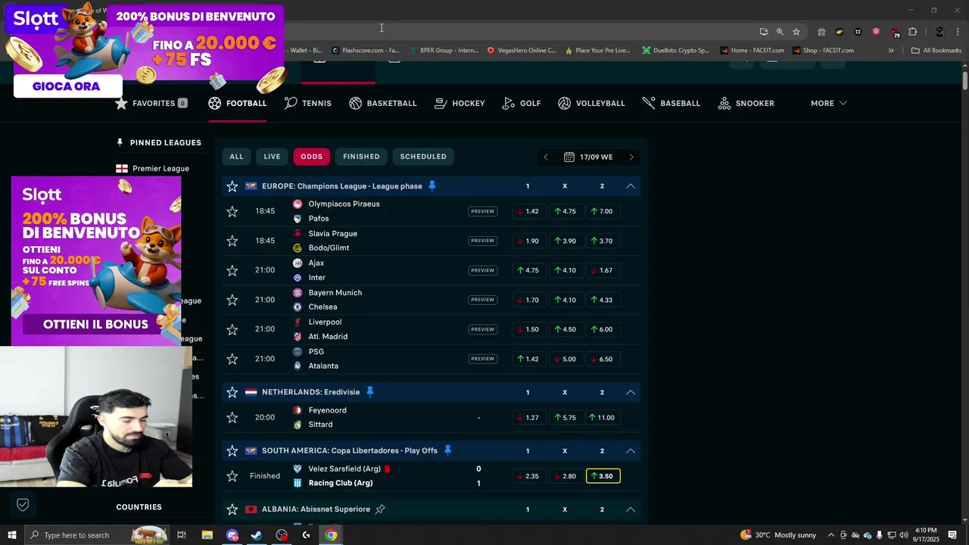The width and height of the screenshot is (969, 545).
Task: Collapse the Netherlands Eredivisie section
Action: [630, 392]
